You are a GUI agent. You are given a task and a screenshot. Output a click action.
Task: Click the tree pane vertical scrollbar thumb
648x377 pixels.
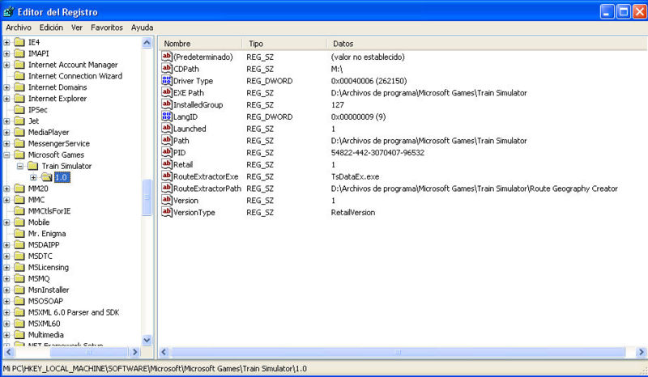point(147,199)
